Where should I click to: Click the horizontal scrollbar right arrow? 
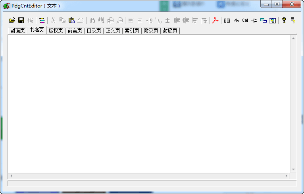point(286,175)
